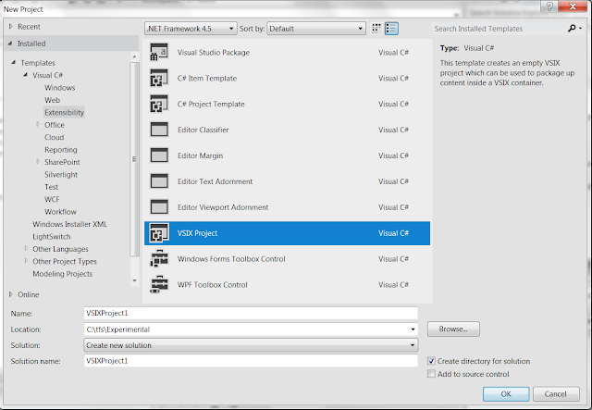Select the 'WPF Toolbox Control' template name
This screenshot has width=592, height=410.
coord(213,284)
